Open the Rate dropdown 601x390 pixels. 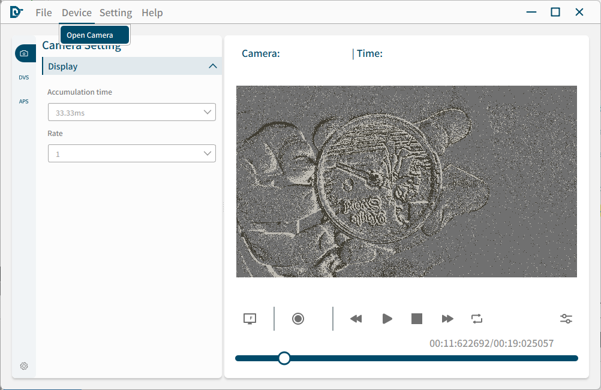[x=132, y=154]
